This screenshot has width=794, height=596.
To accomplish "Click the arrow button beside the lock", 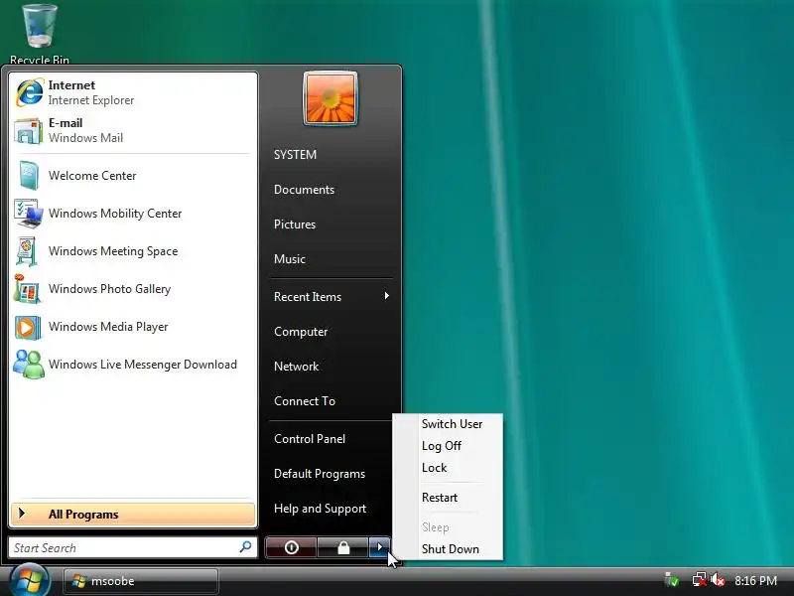I will pos(380,548).
